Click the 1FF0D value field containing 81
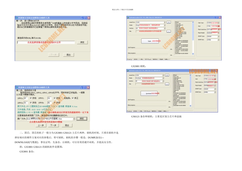This screenshot has height=171, width=242. tap(49, 103)
